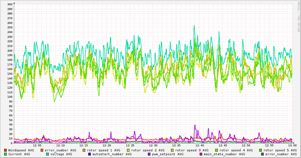Screen dimensions: 301x158
Task: Click the 140 value on the y-axis
Action: [x=10, y=79]
